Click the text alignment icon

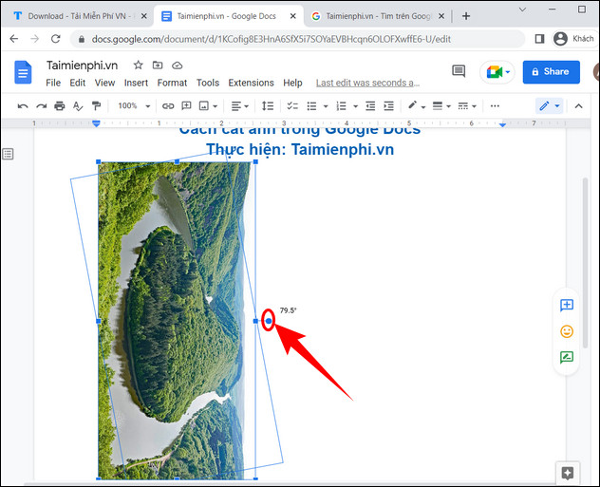(236, 106)
